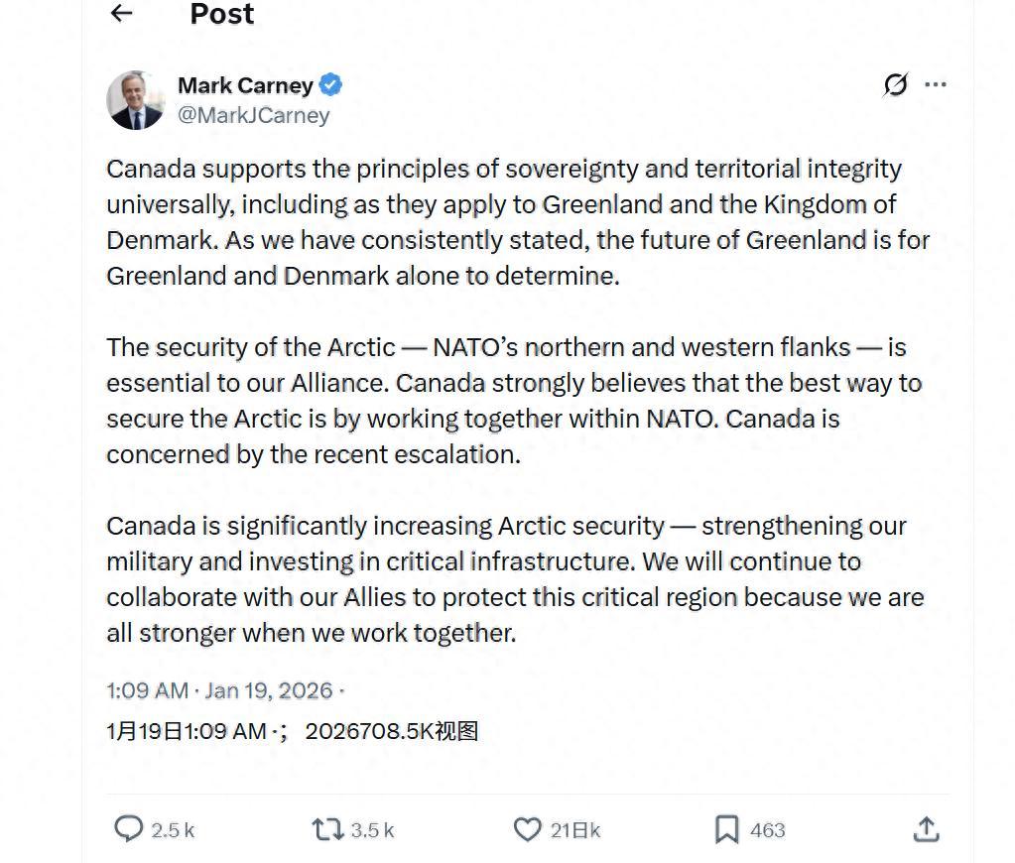The height and width of the screenshot is (863, 1015).
Task: Open the three-dot more options menu
Action: 936,85
